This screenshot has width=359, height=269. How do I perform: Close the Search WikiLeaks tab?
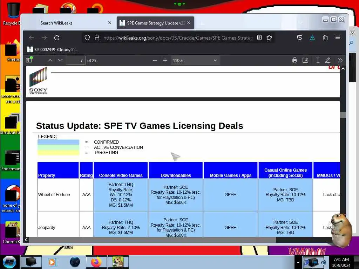(110, 23)
